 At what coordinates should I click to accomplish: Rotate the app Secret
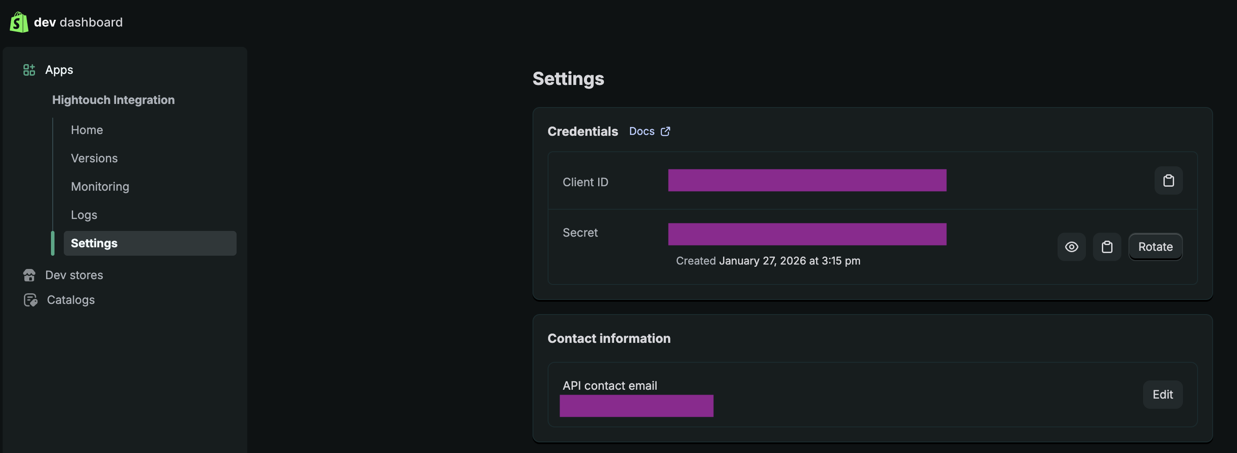(x=1155, y=246)
